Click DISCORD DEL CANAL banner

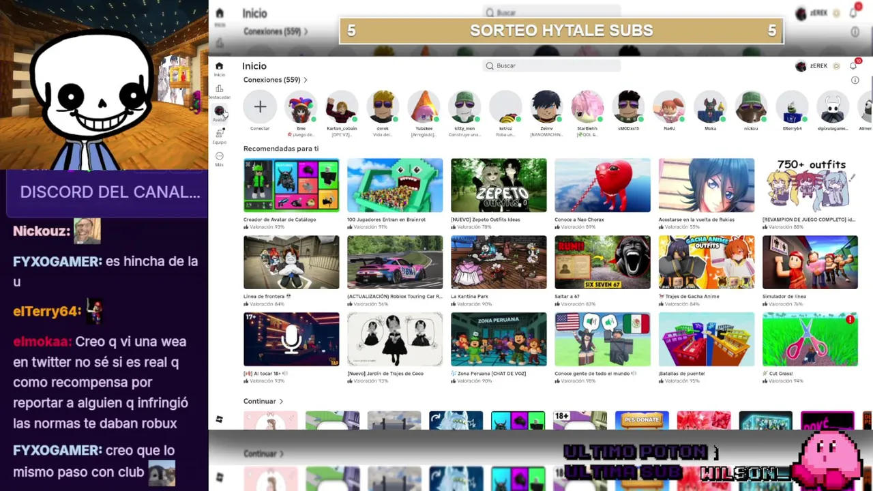(x=108, y=192)
